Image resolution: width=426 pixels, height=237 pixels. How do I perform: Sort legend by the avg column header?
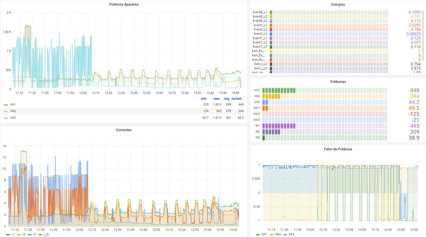(x=226, y=99)
